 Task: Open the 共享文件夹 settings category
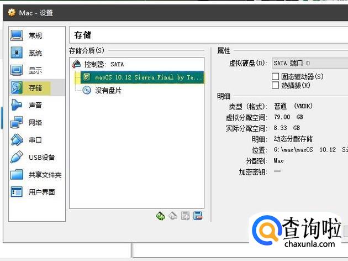(37, 175)
